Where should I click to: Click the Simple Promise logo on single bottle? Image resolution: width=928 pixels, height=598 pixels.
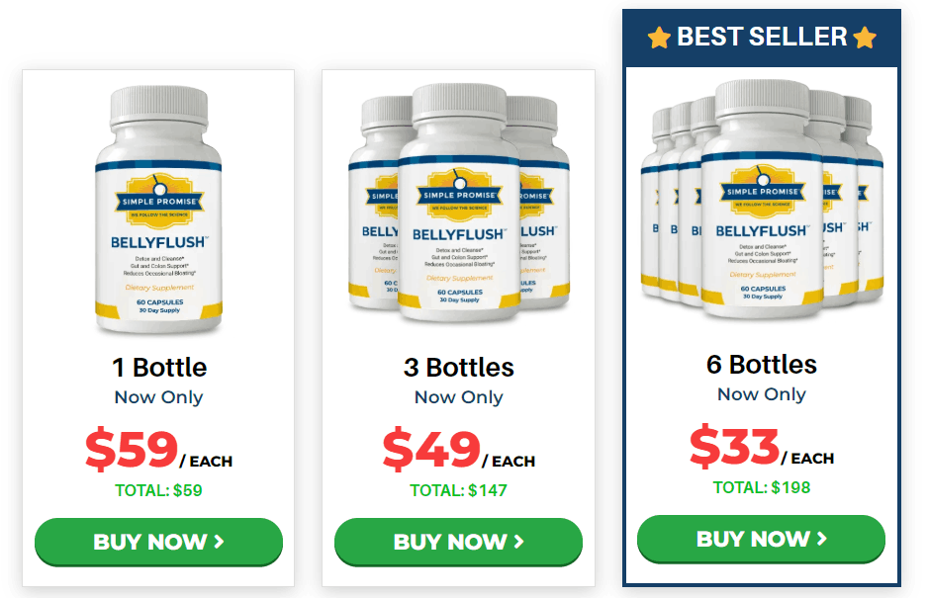coord(159,201)
